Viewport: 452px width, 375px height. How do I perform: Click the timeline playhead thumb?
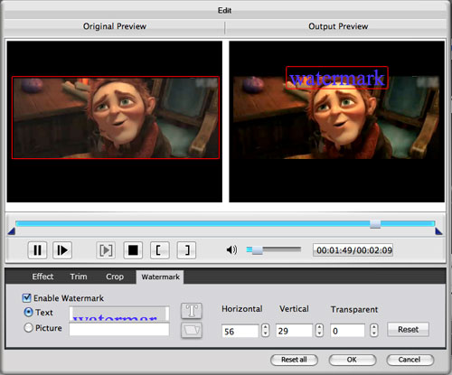375,224
